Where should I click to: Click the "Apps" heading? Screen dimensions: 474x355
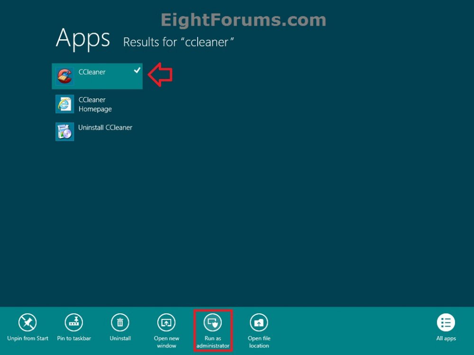point(83,39)
